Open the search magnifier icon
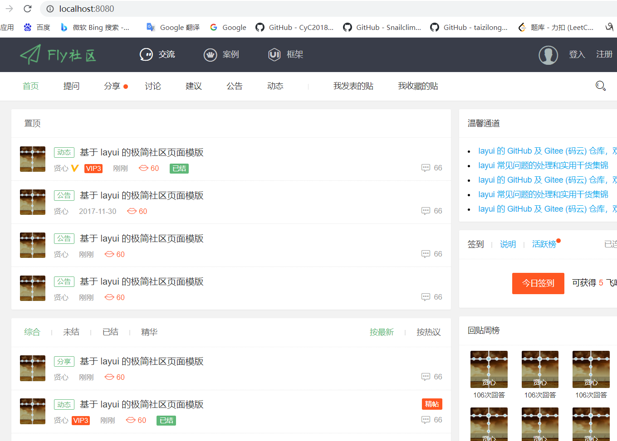This screenshot has width=617, height=441. tap(601, 86)
